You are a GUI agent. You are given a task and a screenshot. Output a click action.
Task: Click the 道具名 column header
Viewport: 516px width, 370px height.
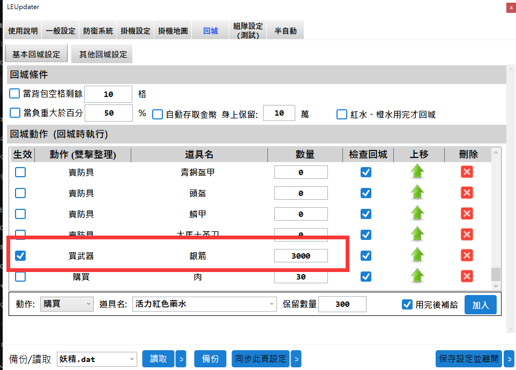coord(199,155)
